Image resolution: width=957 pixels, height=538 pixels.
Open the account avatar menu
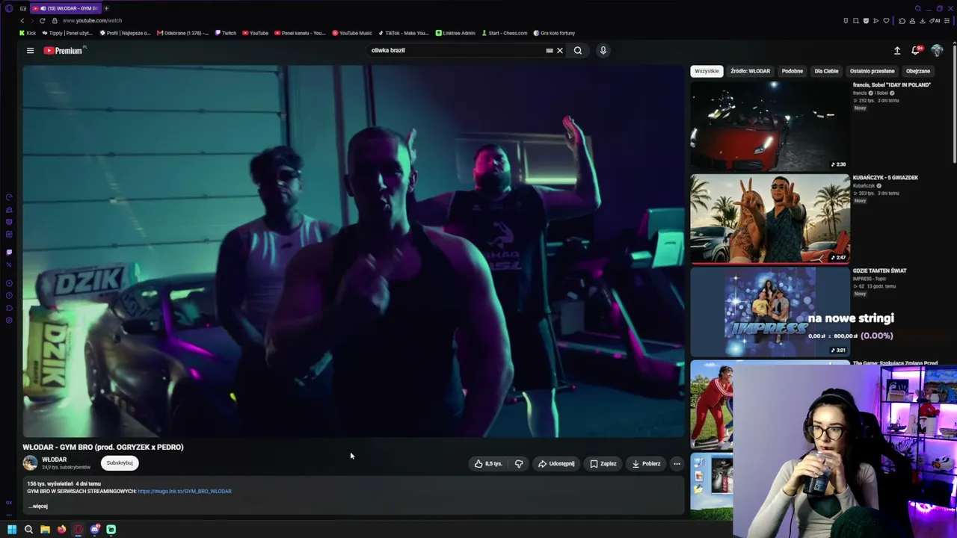pyautogui.click(x=937, y=51)
